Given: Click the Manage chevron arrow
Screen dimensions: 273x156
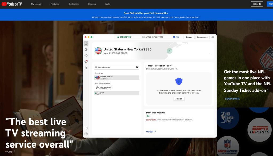Looking at the screenshot, I should pyautogui.click(x=155, y=132).
